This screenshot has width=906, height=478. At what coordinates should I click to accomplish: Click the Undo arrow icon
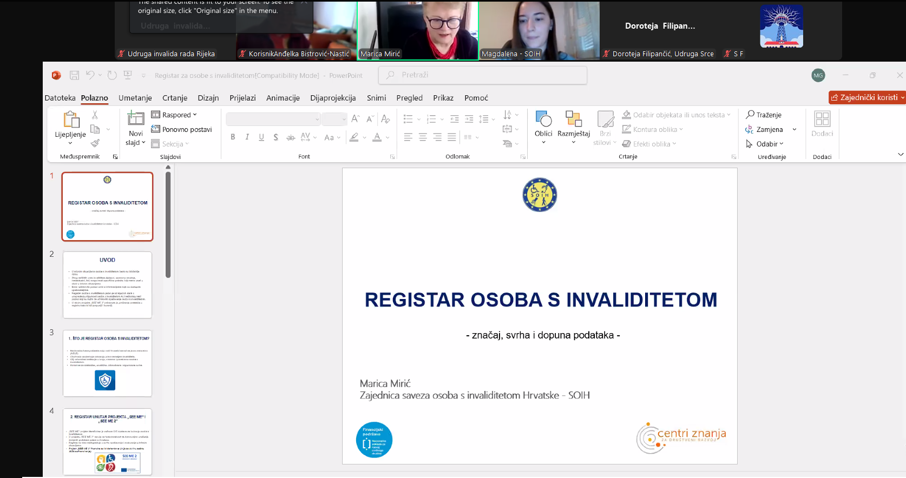click(x=90, y=75)
